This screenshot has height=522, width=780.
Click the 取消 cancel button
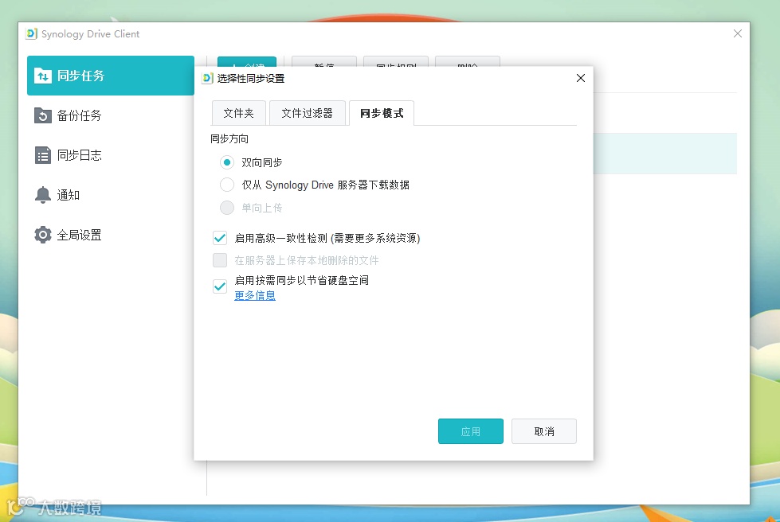click(x=543, y=431)
